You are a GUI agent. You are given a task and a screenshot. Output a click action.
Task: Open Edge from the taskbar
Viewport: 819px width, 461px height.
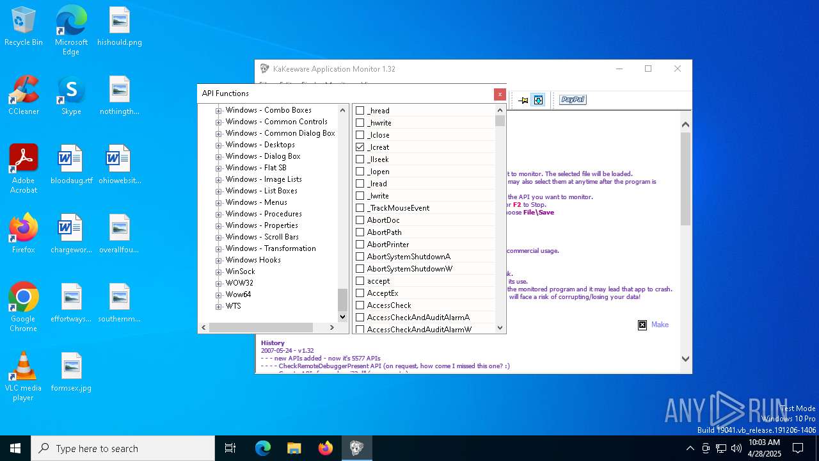point(263,448)
